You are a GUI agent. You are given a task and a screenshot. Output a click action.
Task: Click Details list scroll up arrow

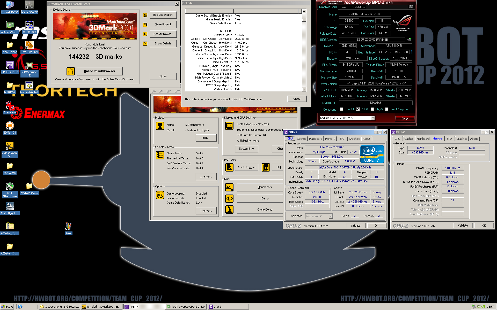(x=304, y=11)
